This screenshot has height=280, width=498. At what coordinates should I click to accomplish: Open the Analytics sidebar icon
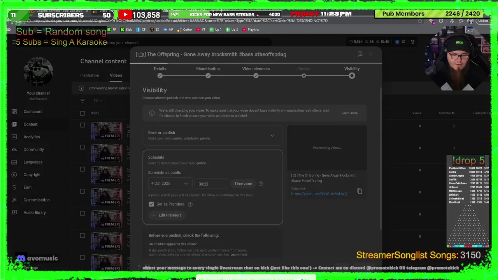click(14, 137)
